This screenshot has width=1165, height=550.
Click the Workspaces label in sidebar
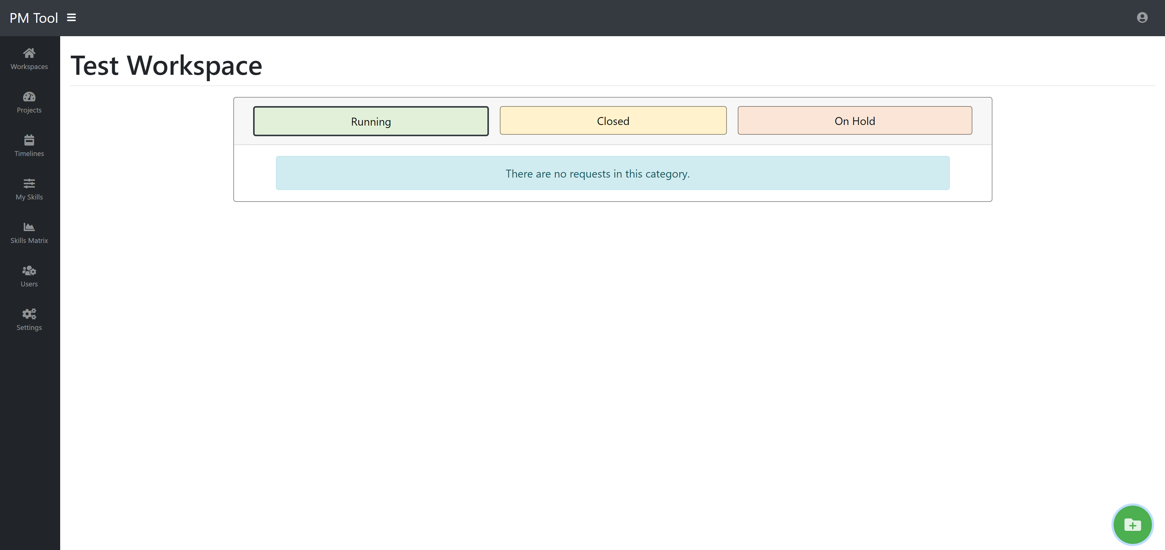click(29, 67)
